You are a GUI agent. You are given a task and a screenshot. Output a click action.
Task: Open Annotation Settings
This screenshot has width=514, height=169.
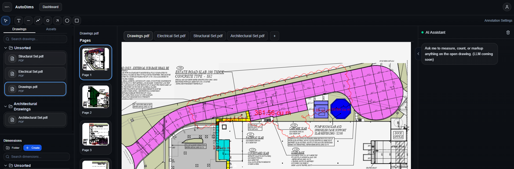click(x=498, y=21)
